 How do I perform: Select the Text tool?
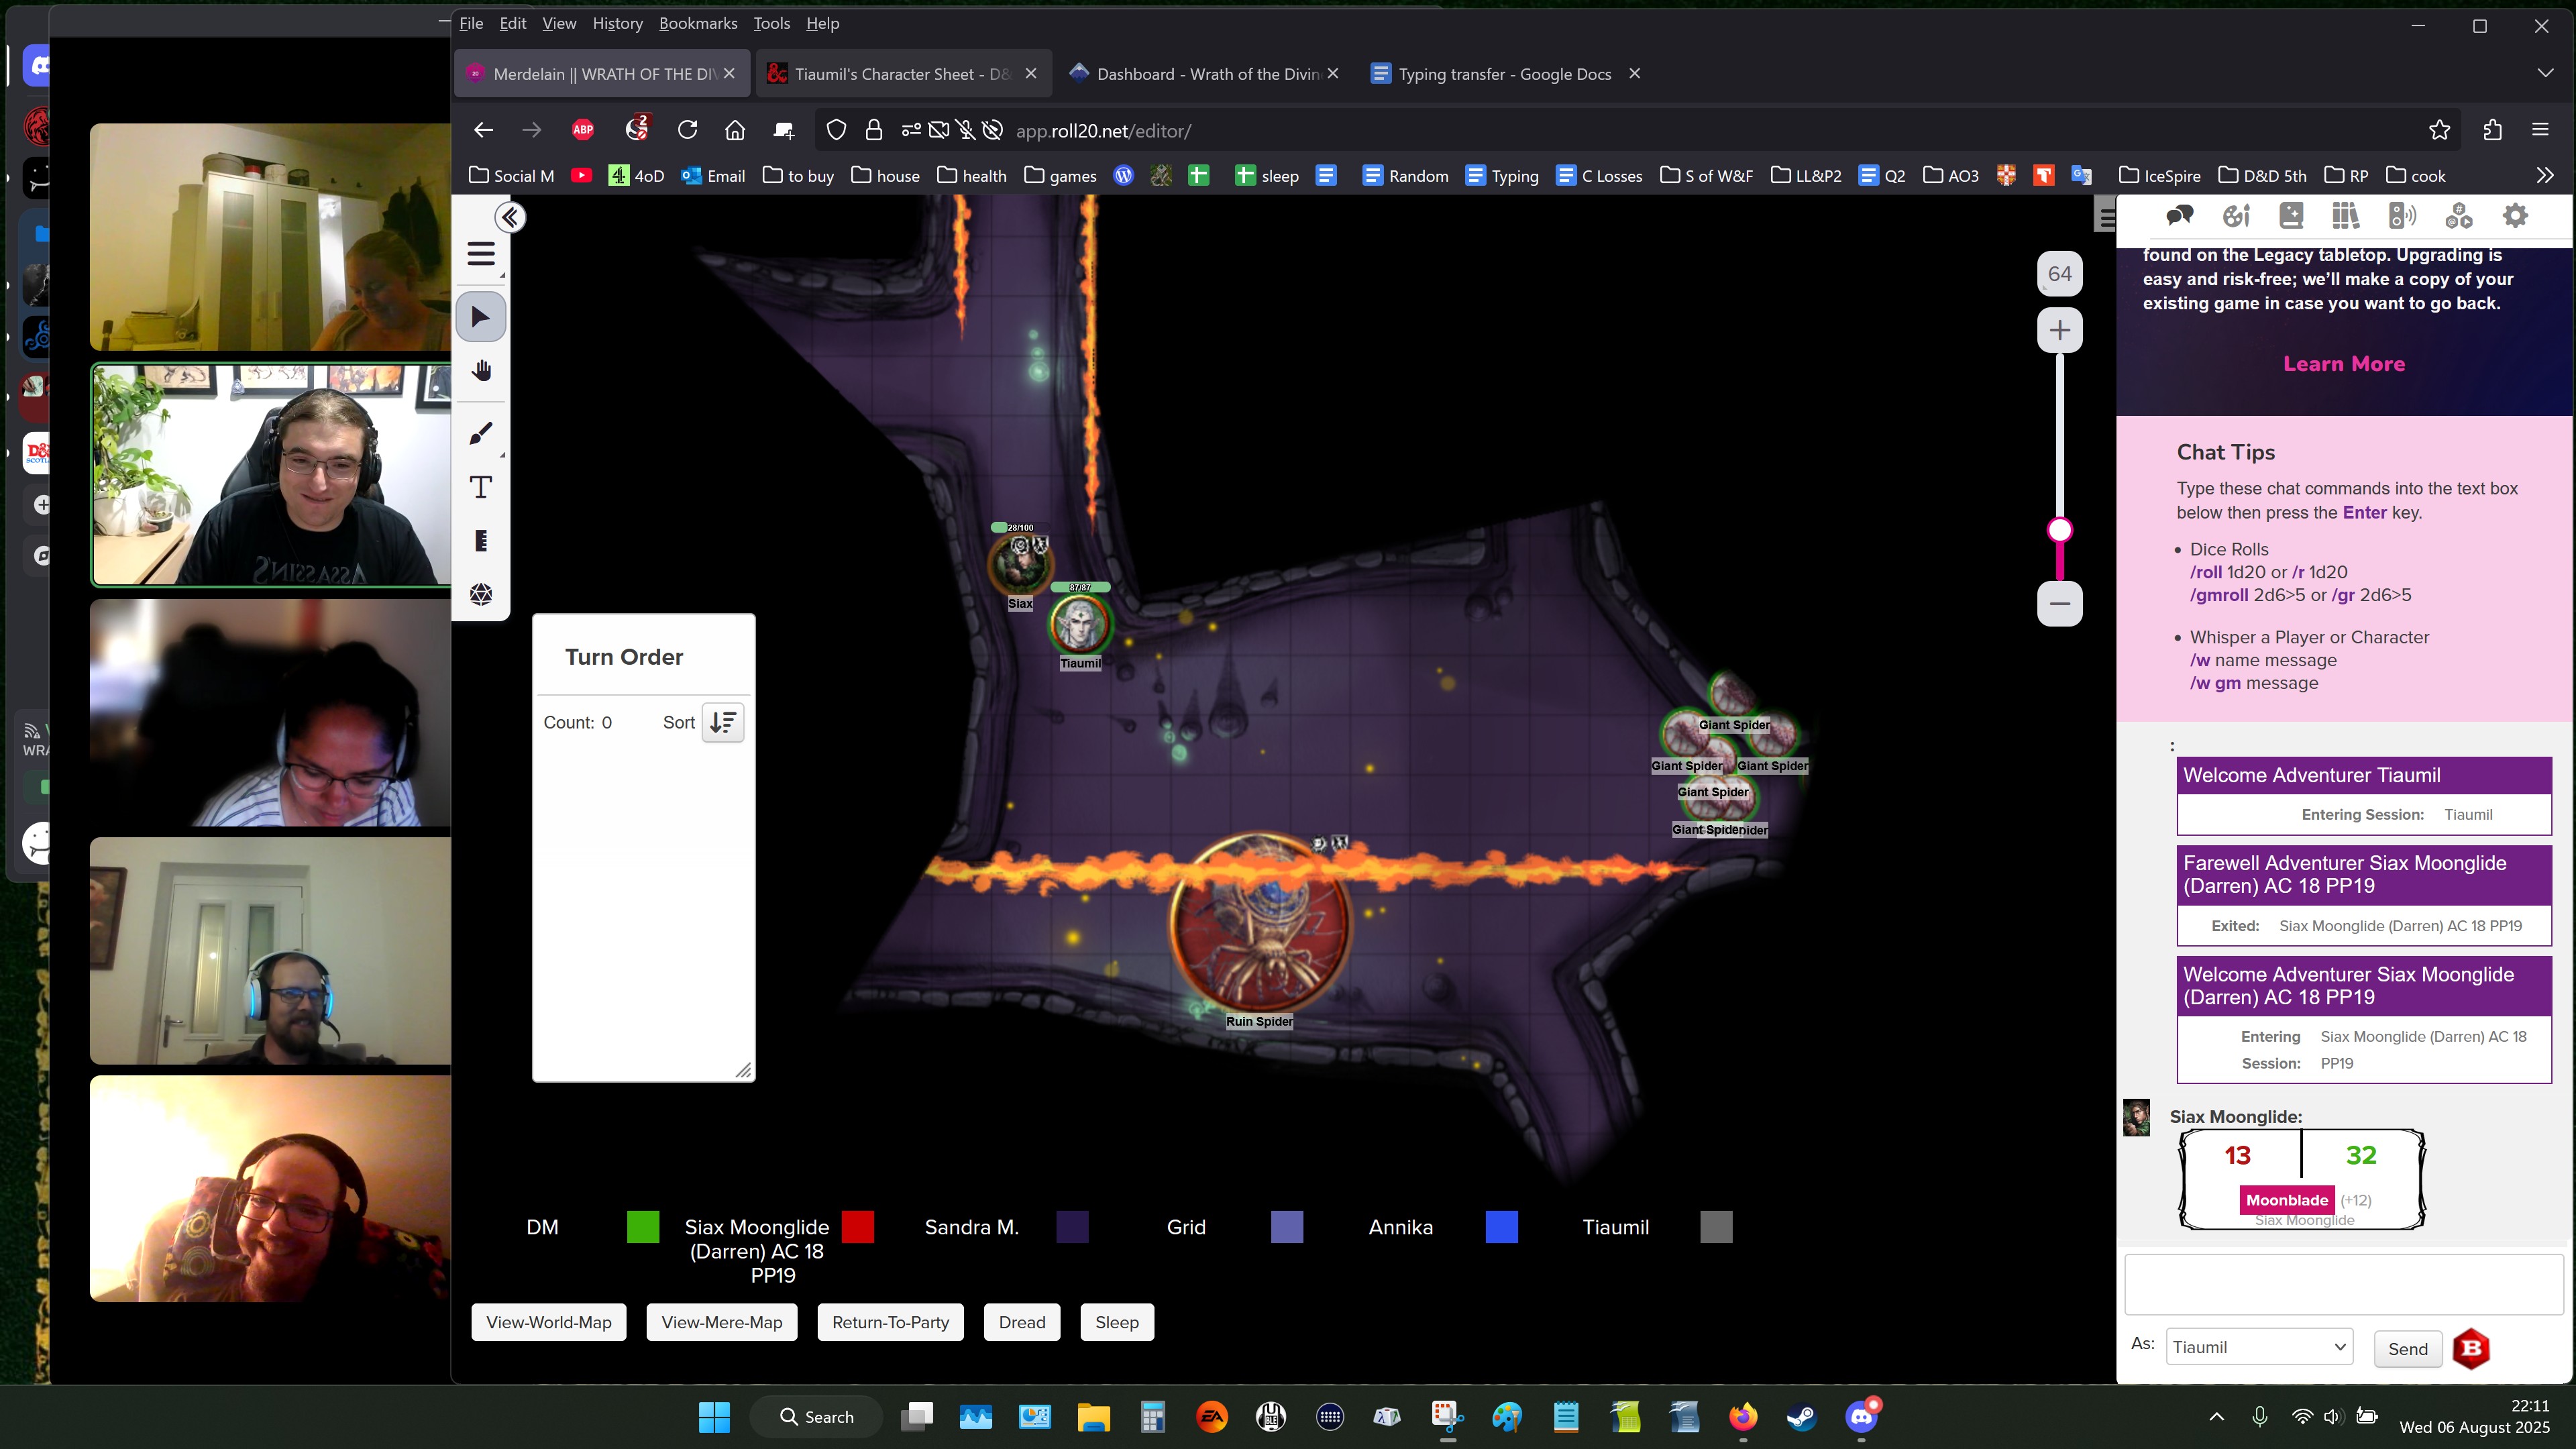(x=481, y=488)
